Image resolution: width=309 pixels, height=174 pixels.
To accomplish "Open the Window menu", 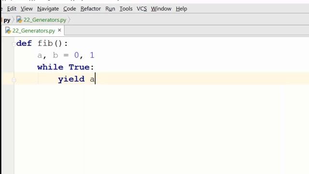I will tap(161, 9).
